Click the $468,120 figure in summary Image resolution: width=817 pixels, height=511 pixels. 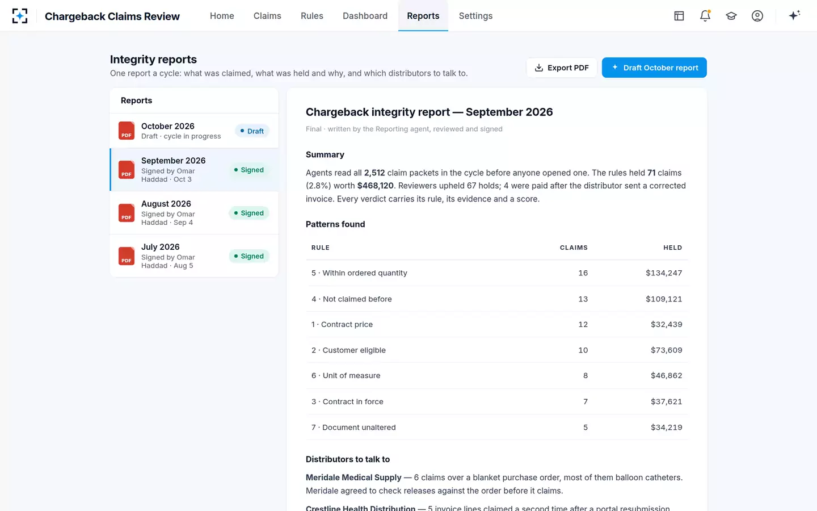pyautogui.click(x=375, y=186)
